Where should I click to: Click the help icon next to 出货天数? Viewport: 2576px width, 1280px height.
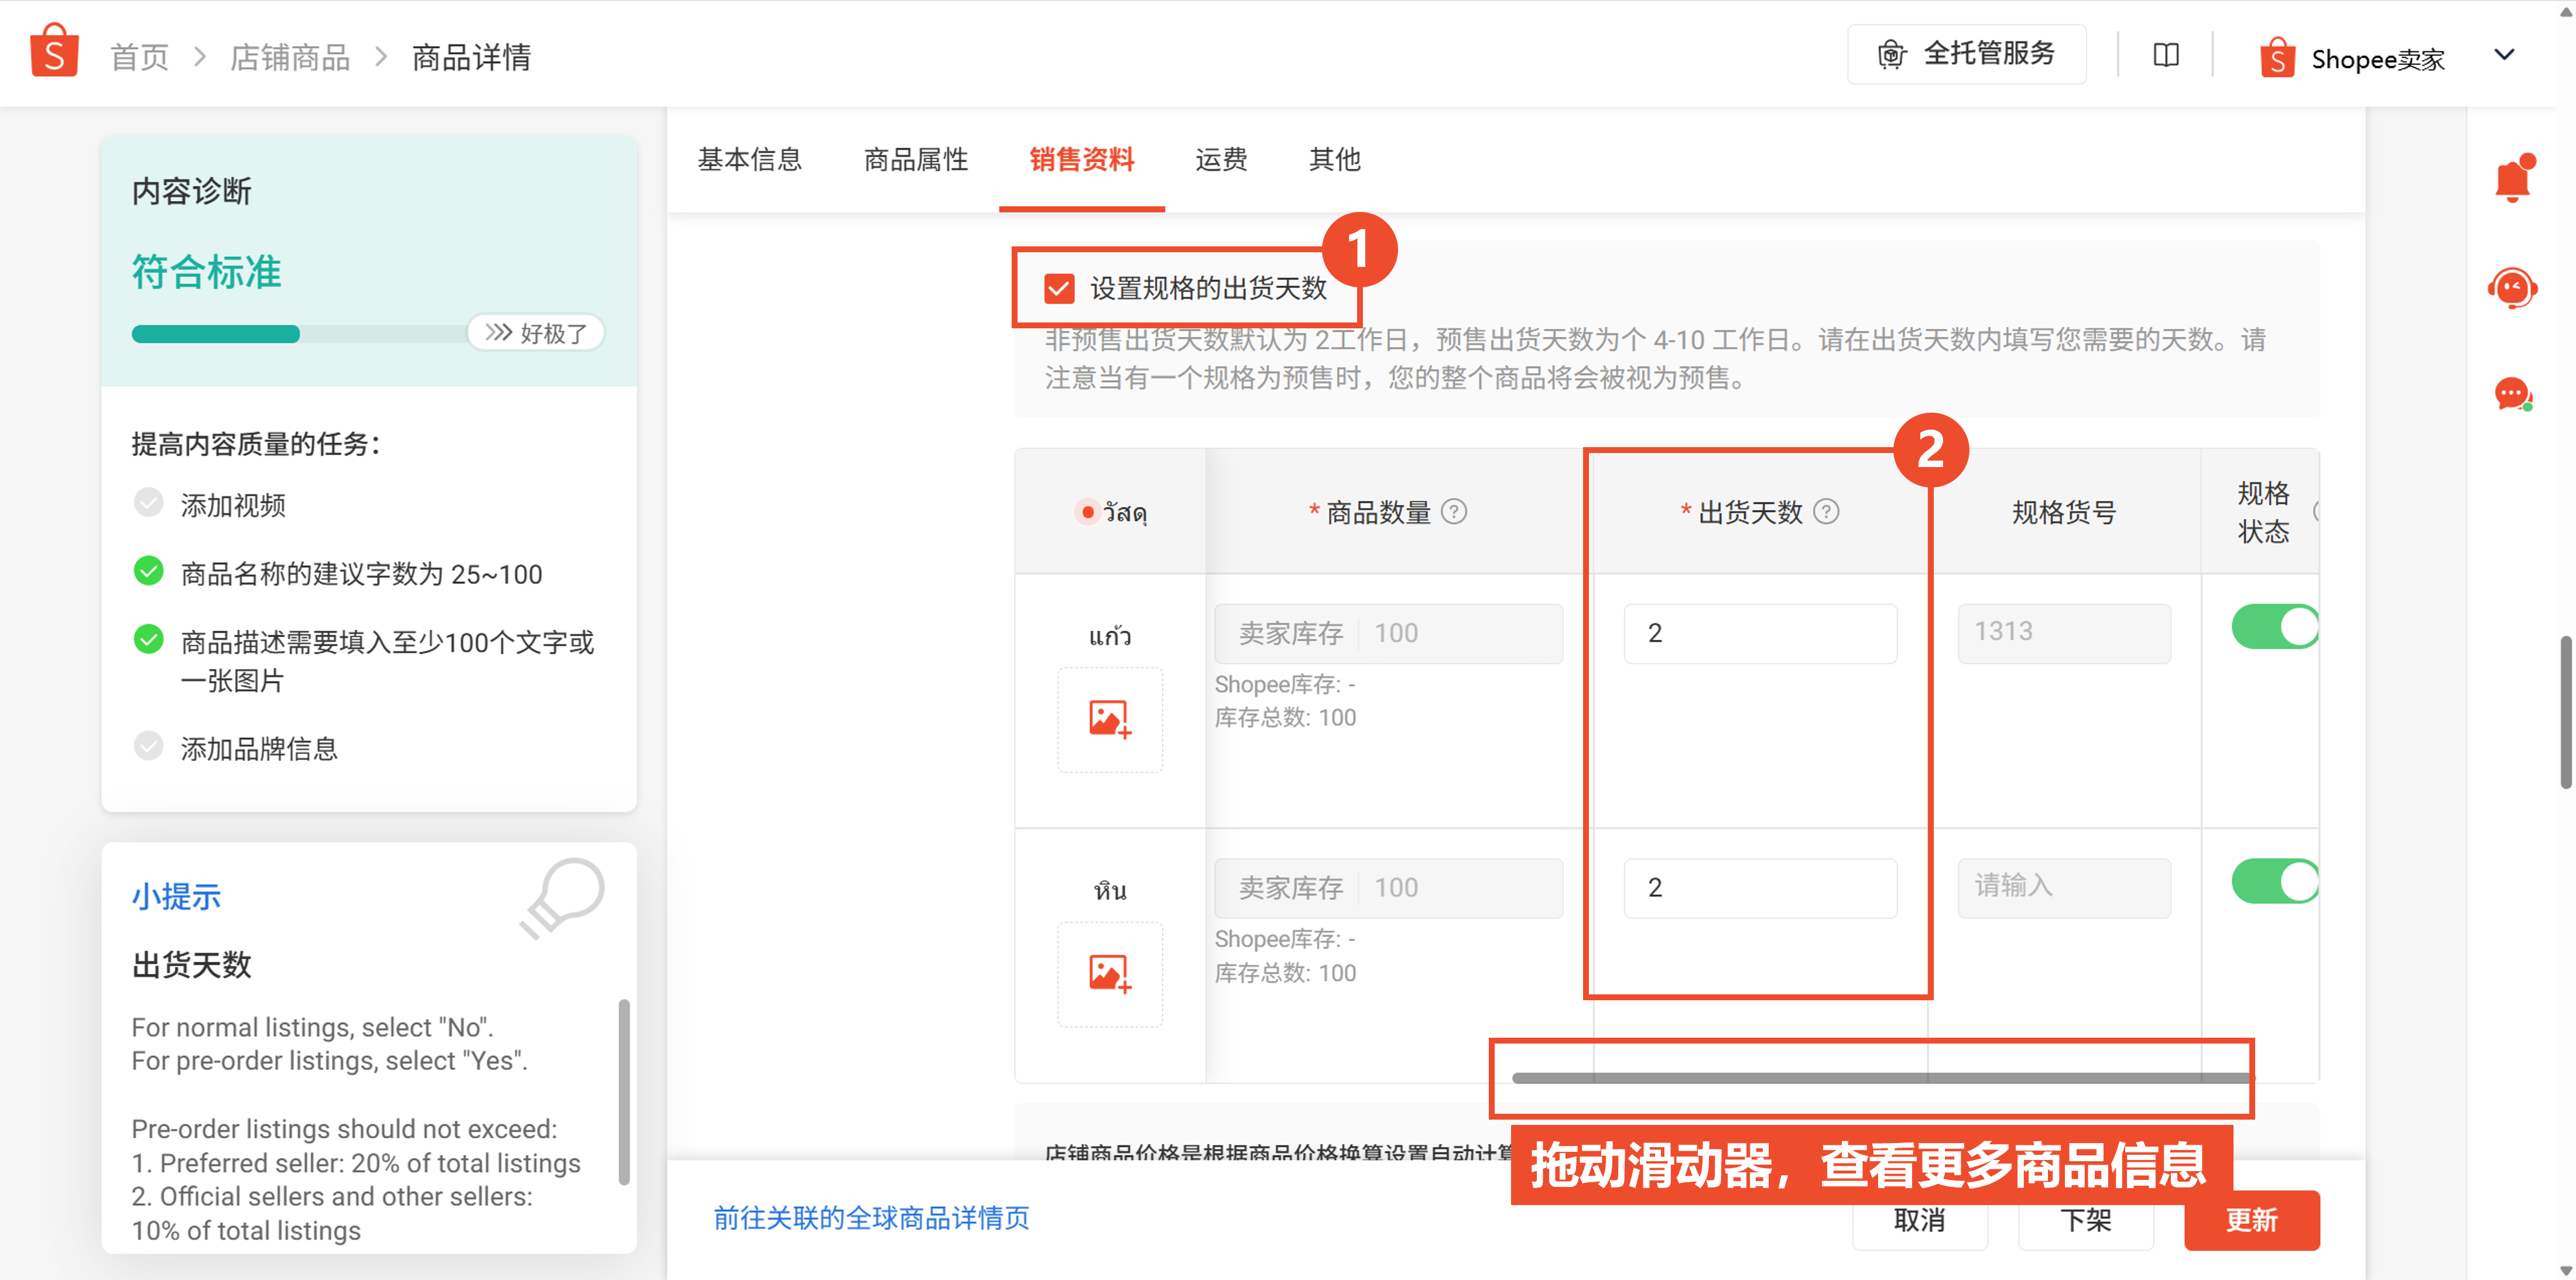point(1827,512)
